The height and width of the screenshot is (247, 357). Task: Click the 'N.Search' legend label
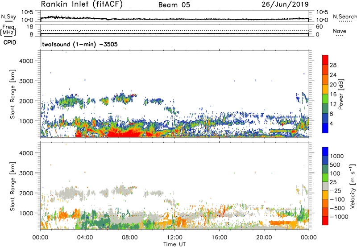pyautogui.click(x=345, y=16)
